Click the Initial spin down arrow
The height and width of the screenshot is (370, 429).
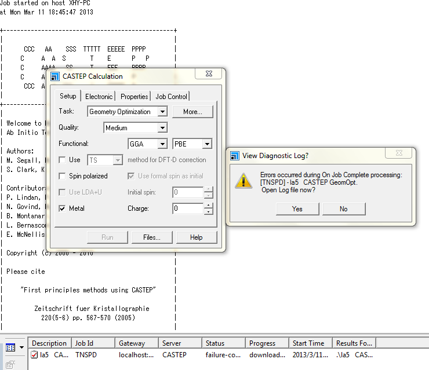tap(209, 195)
